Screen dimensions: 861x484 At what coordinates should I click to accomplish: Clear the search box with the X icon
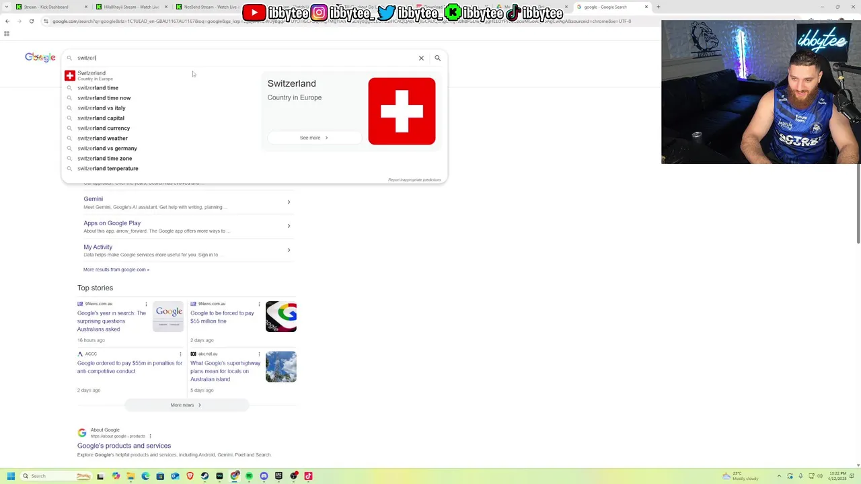pos(421,58)
